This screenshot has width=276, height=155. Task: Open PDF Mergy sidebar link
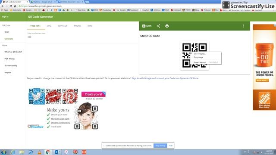click(9, 59)
